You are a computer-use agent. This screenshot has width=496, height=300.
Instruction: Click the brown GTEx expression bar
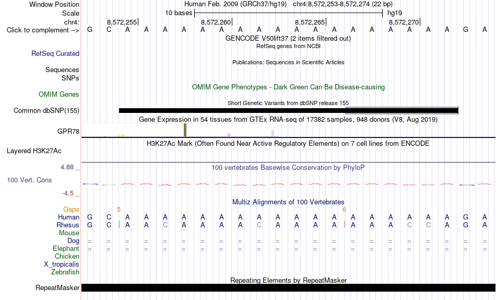[185, 130]
